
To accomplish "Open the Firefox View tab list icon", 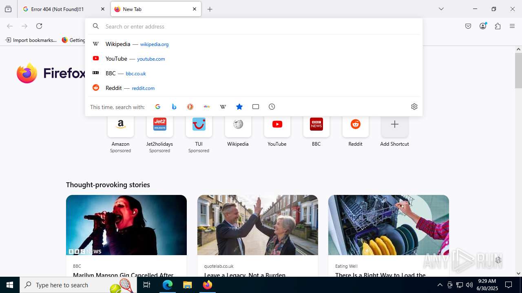I will click(x=8, y=9).
